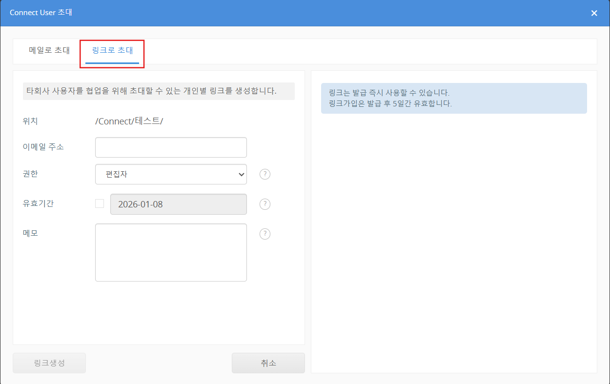Click the /Connect/테스트/ location path
Image resolution: width=610 pixels, height=384 pixels.
tap(129, 121)
